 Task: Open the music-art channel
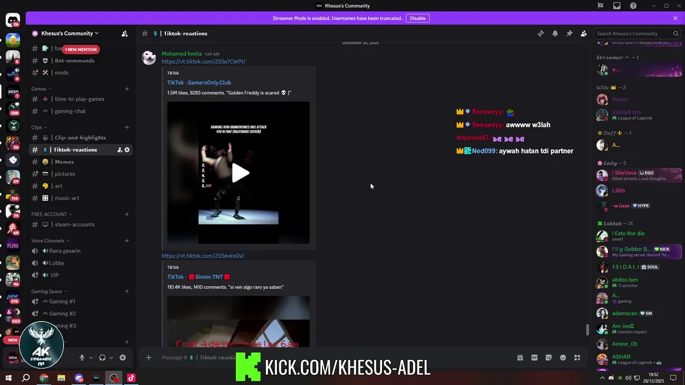pyautogui.click(x=80, y=198)
